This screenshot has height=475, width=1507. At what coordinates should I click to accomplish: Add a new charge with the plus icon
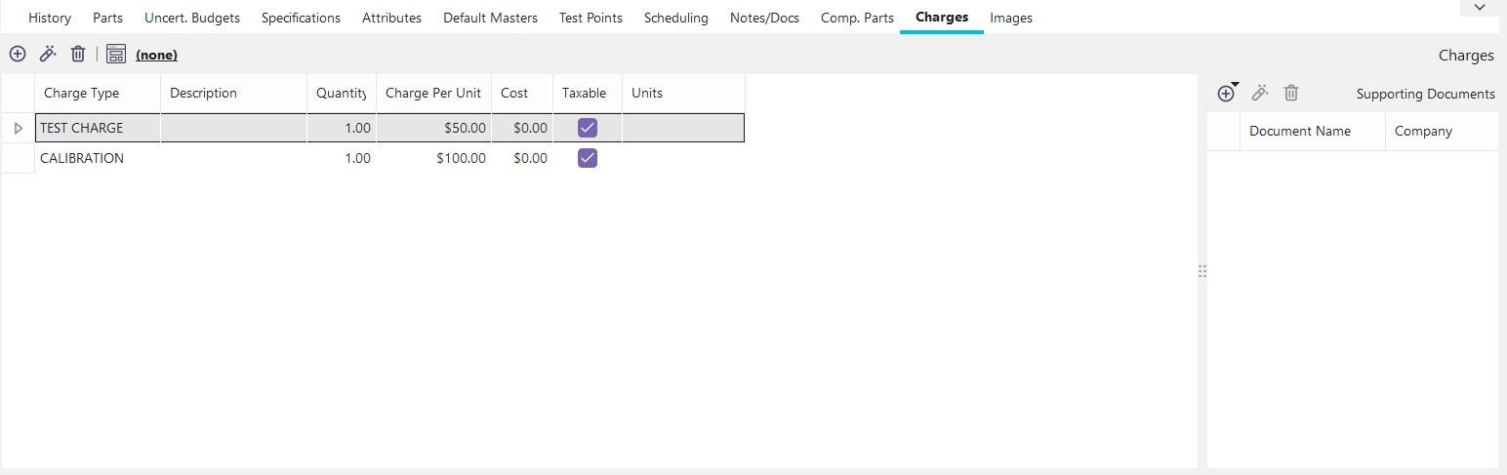tap(18, 55)
